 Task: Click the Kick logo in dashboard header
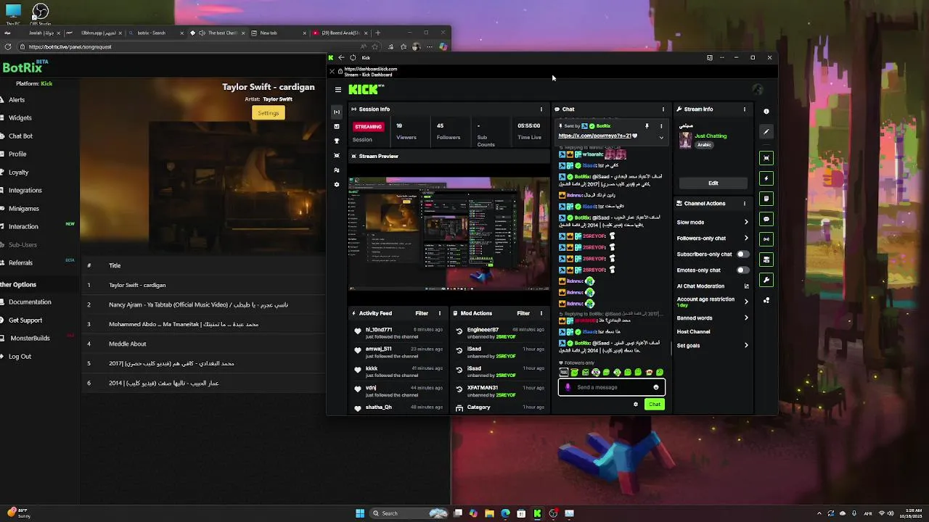366,89
